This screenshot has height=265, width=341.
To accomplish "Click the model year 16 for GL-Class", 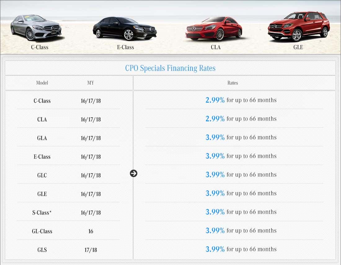I will pyautogui.click(x=91, y=231).
